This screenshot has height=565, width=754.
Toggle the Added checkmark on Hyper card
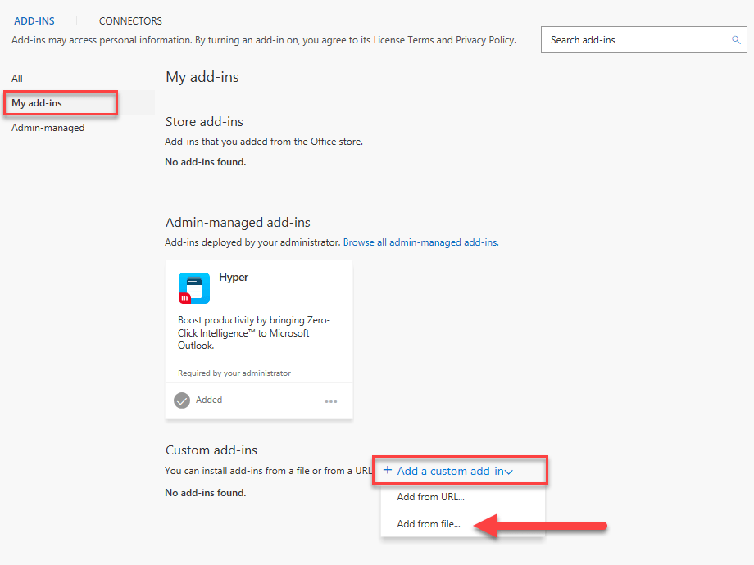182,400
